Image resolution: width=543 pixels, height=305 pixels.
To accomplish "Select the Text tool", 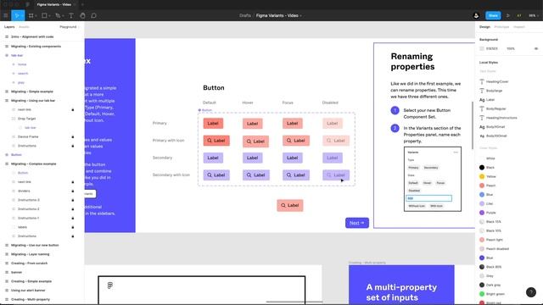I will [71, 15].
